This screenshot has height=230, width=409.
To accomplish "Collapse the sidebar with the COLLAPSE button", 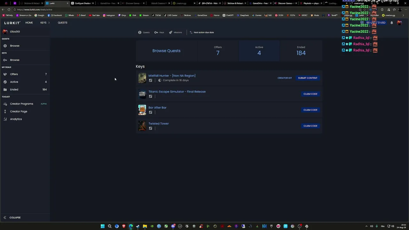I will [12, 218].
